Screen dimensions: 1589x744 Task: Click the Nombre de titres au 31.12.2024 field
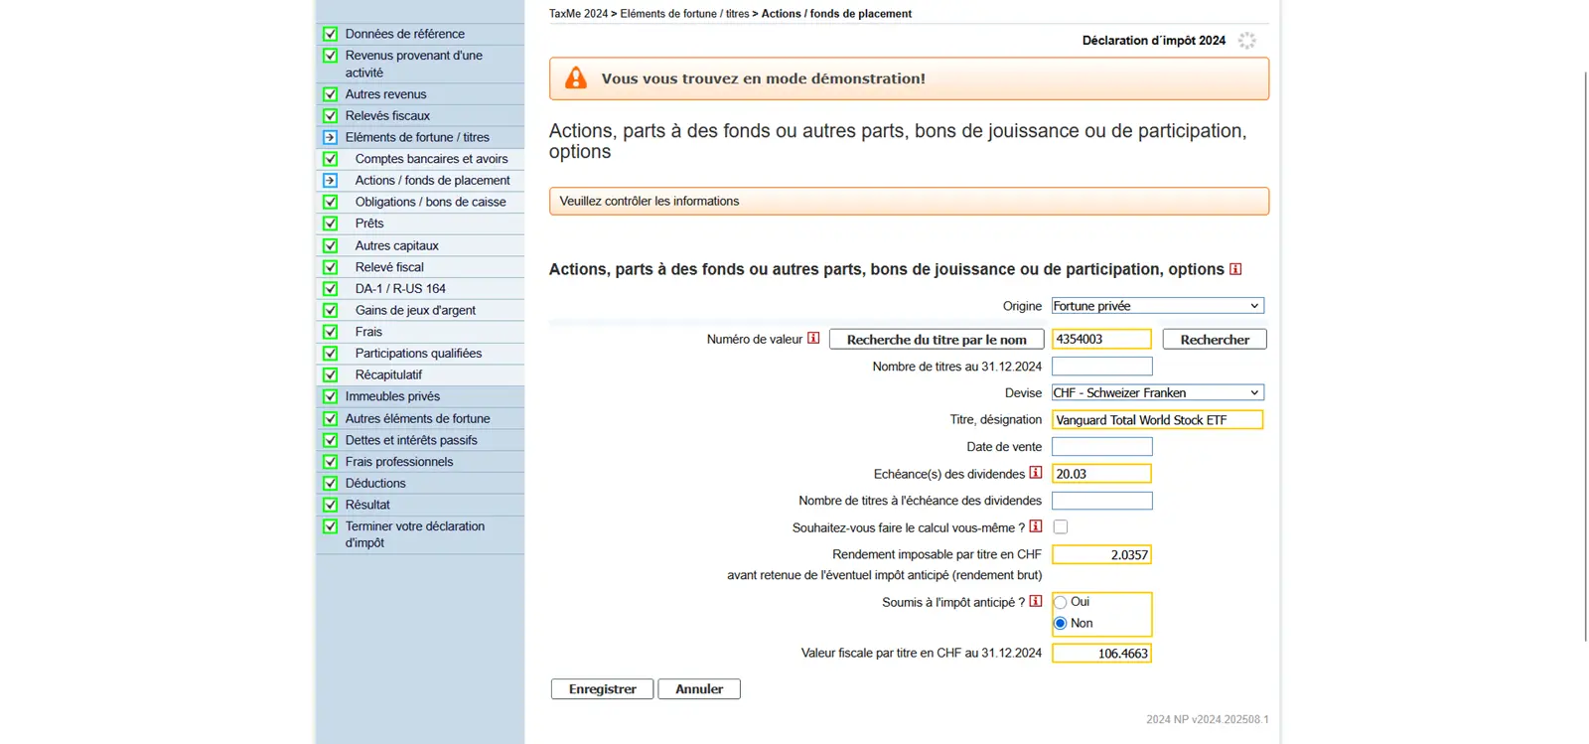1101,367
